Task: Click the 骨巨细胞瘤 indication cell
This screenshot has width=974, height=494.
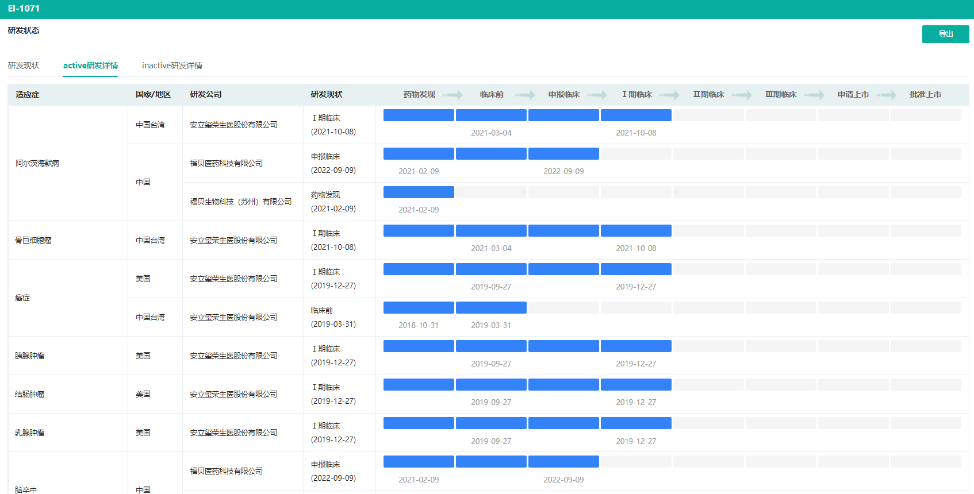Action: (33, 240)
